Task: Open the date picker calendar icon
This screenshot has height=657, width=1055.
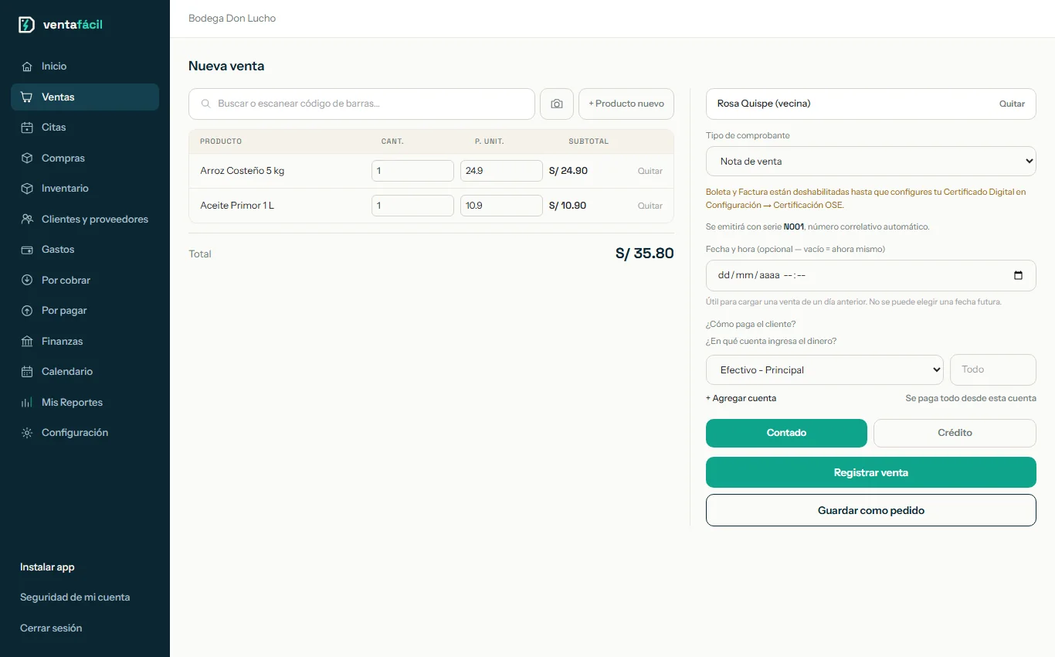Action: point(1018,275)
